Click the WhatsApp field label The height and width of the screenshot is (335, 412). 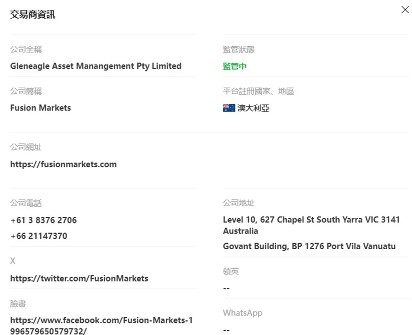pos(242,313)
